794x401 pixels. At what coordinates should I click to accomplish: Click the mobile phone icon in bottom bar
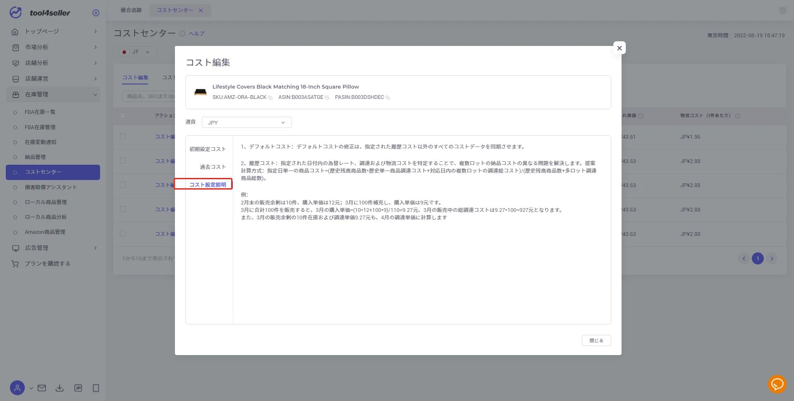pos(96,388)
